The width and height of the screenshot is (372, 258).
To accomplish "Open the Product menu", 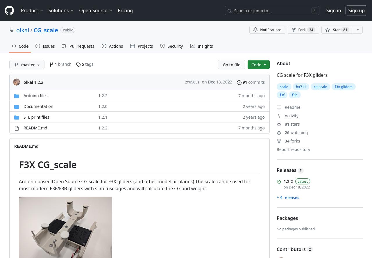I will click(32, 10).
